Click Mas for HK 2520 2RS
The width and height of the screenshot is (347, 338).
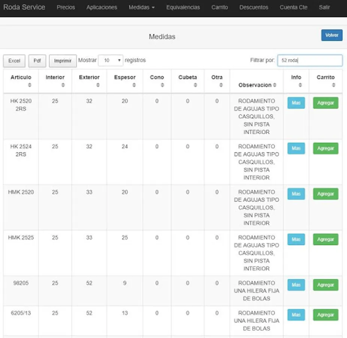(x=296, y=103)
